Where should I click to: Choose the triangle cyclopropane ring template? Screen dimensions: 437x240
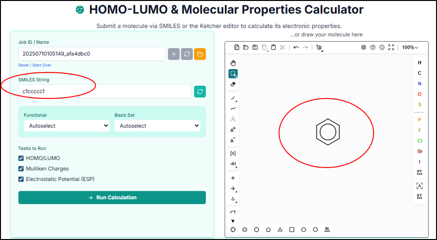tap(280, 230)
